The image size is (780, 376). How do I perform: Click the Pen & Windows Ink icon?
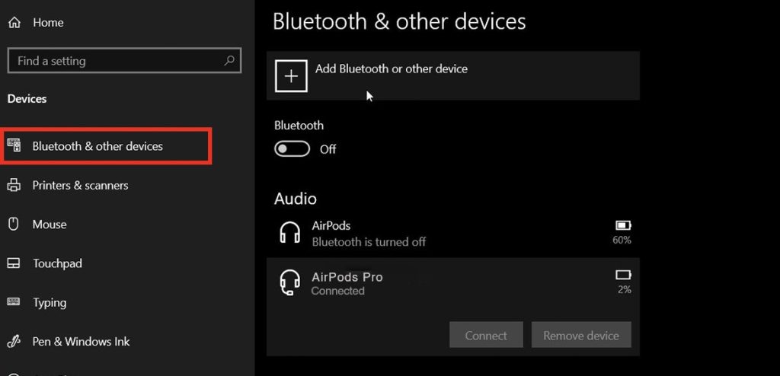(x=14, y=341)
